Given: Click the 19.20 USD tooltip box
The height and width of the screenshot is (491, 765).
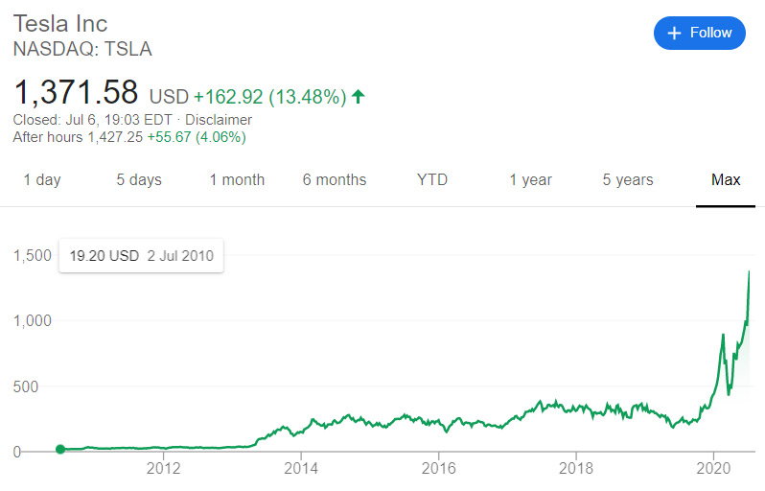Looking at the screenshot, I should pyautogui.click(x=142, y=256).
